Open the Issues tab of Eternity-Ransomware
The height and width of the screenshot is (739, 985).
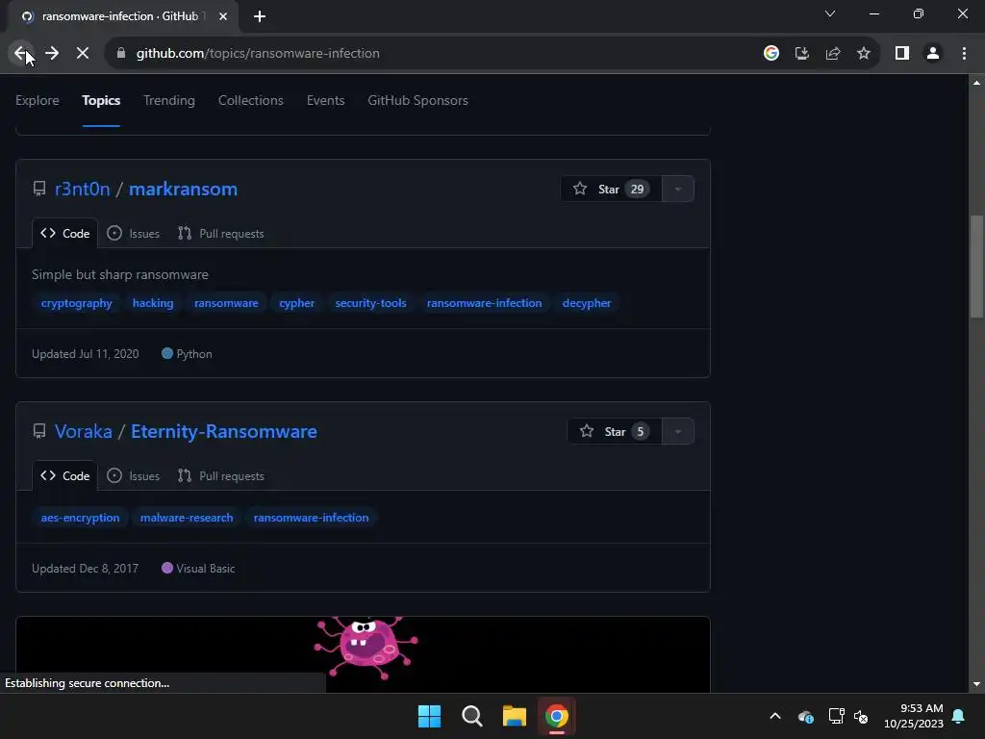pos(133,475)
